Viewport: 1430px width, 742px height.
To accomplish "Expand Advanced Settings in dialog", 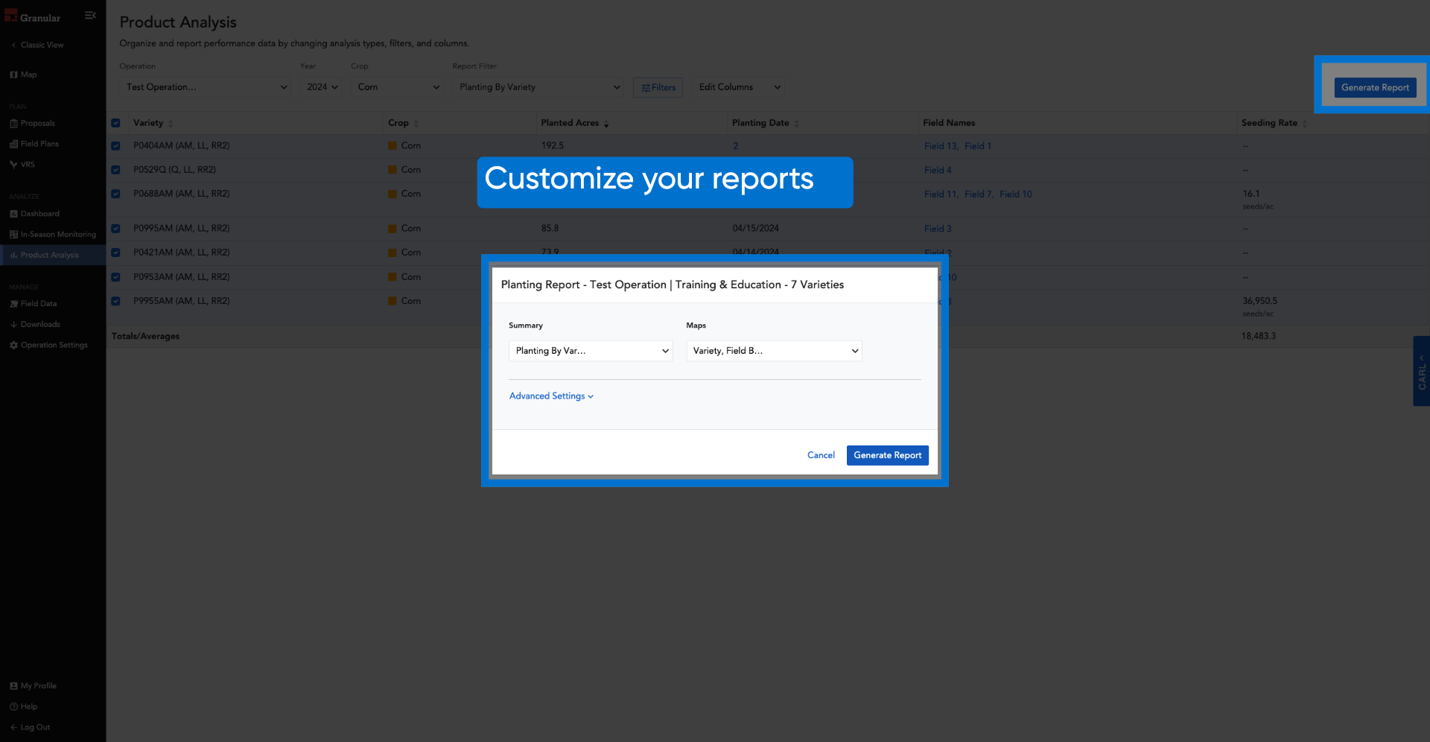I will (551, 396).
